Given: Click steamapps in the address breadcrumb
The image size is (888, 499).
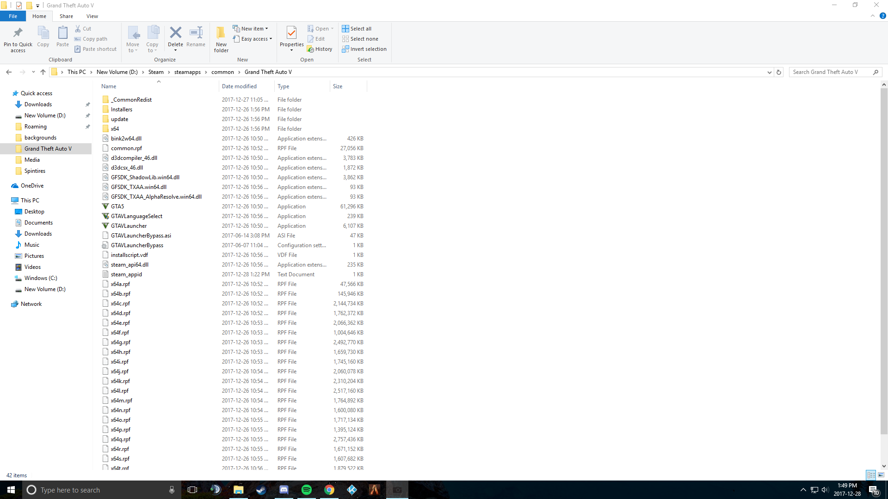Looking at the screenshot, I should [187, 72].
